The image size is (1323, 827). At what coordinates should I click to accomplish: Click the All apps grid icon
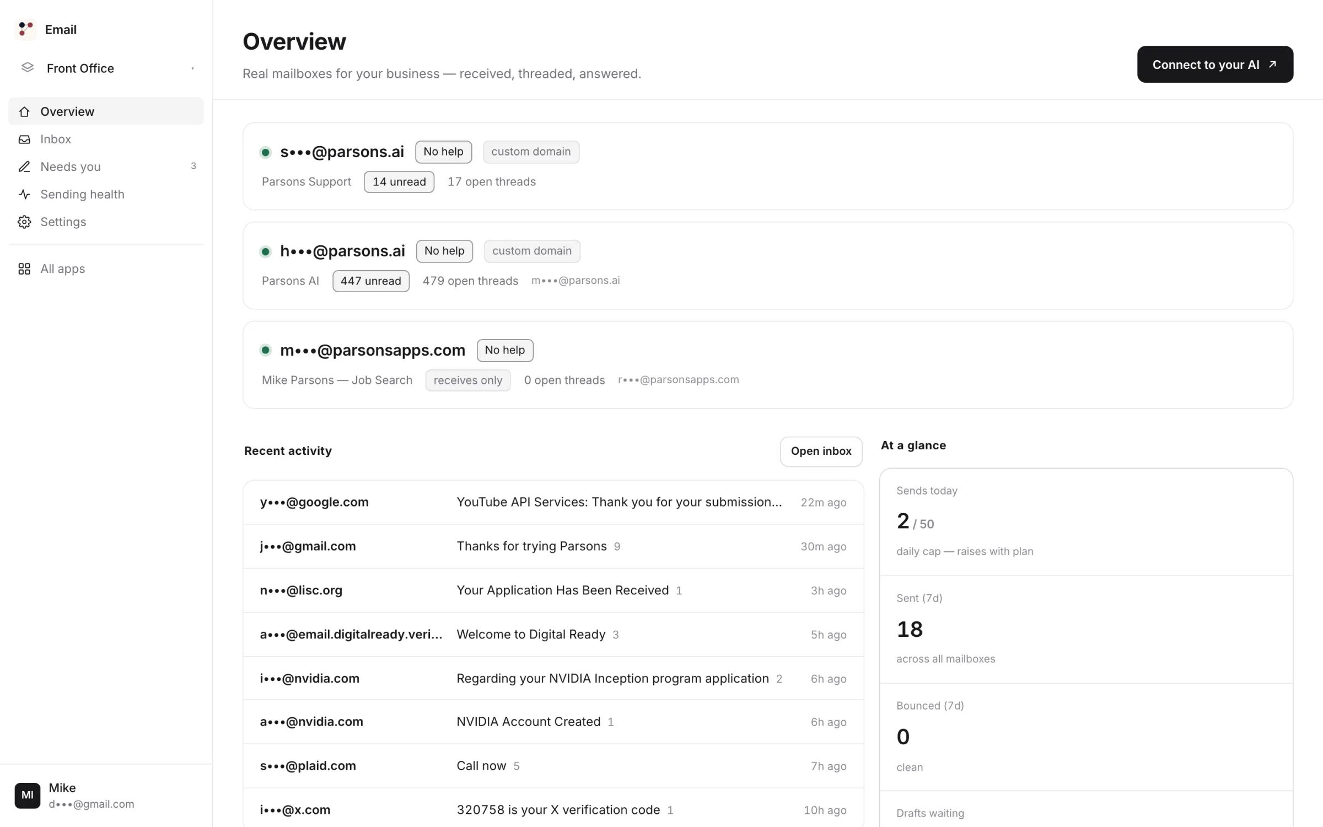(24, 268)
